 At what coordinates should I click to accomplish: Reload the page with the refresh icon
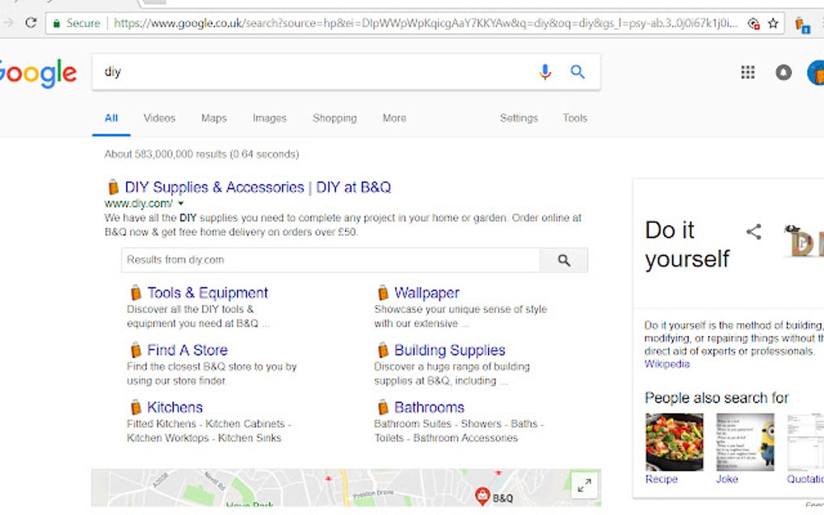coord(31,23)
